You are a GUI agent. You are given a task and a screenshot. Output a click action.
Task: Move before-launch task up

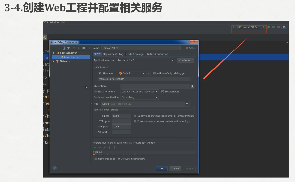click(109, 148)
